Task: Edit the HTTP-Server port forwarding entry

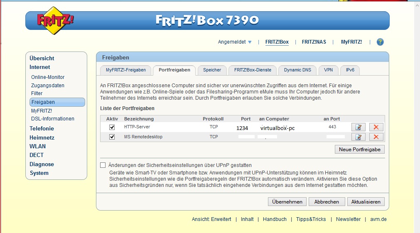Action: point(359,127)
